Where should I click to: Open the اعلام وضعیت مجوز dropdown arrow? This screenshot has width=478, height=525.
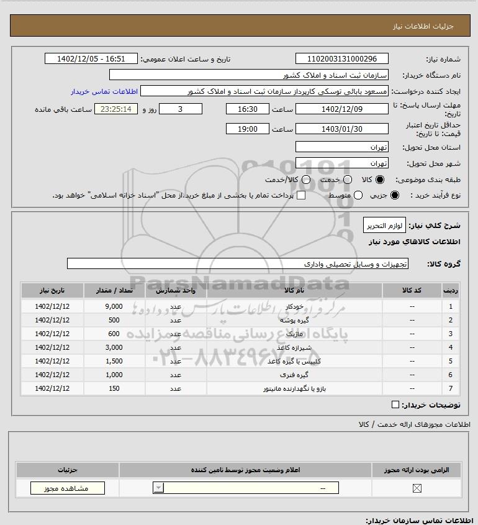coord(158,488)
